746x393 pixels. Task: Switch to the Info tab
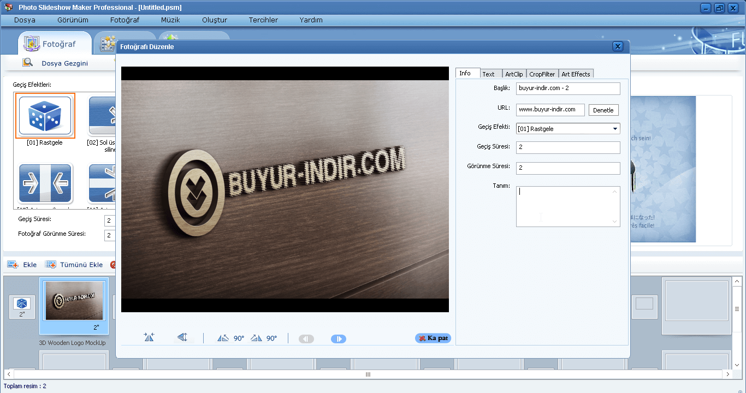point(467,73)
